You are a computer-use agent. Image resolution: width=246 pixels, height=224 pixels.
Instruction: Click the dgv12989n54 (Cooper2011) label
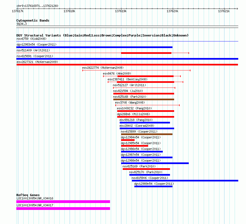[x=154, y=184]
